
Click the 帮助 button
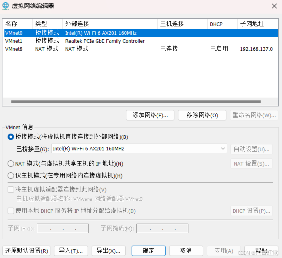coord(261,251)
